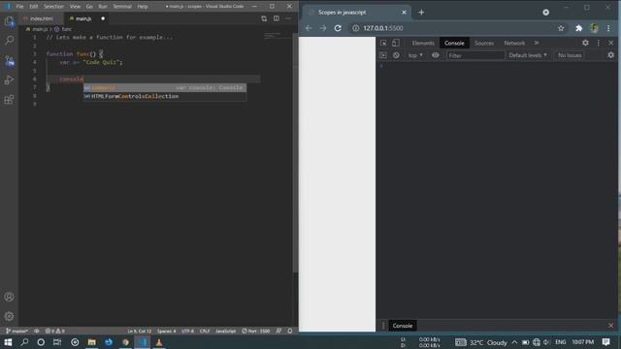This screenshot has height=349, width=621.
Task: Click the Port 5500 Live Server status
Action: pyautogui.click(x=256, y=331)
